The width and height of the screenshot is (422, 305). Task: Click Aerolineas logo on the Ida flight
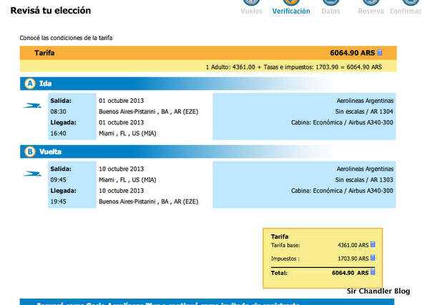pos(32,106)
